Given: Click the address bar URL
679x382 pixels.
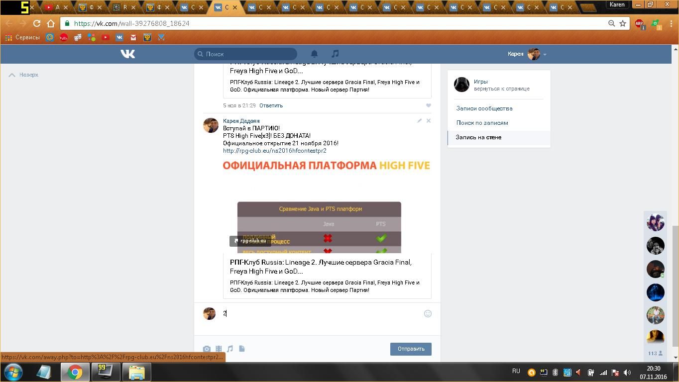Looking at the screenshot, I should coord(131,23).
